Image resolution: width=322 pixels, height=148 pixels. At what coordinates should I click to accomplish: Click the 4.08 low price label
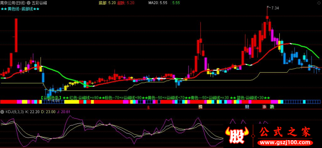pyautogui.click(x=56, y=101)
